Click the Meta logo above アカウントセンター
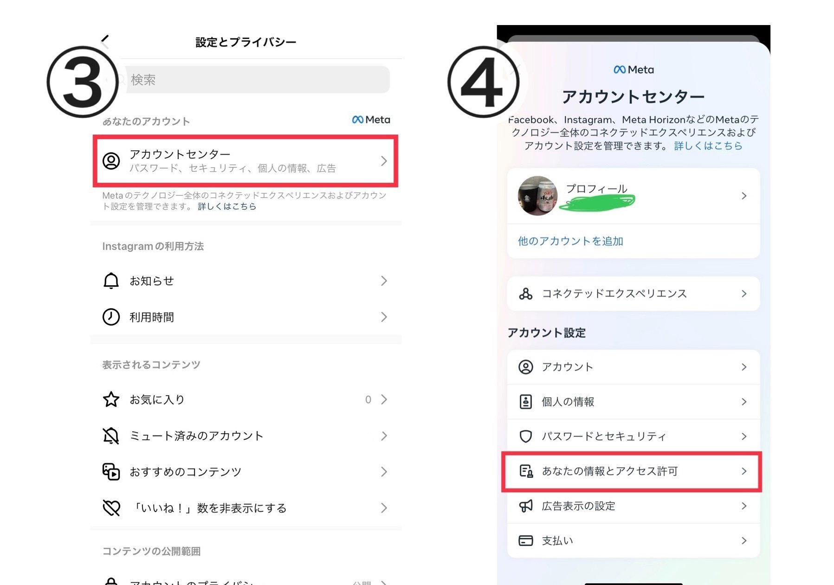 coord(633,69)
